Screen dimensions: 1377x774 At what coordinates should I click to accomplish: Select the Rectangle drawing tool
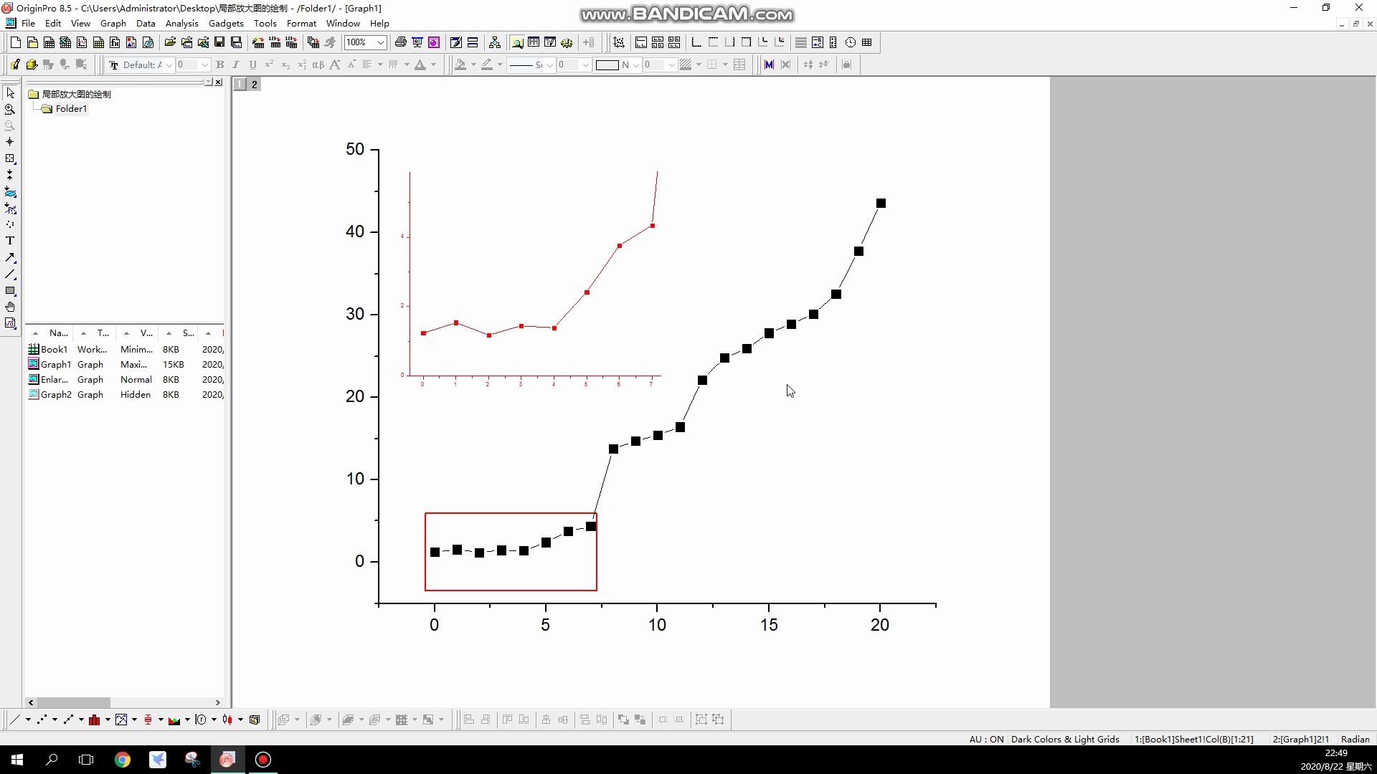coord(10,291)
